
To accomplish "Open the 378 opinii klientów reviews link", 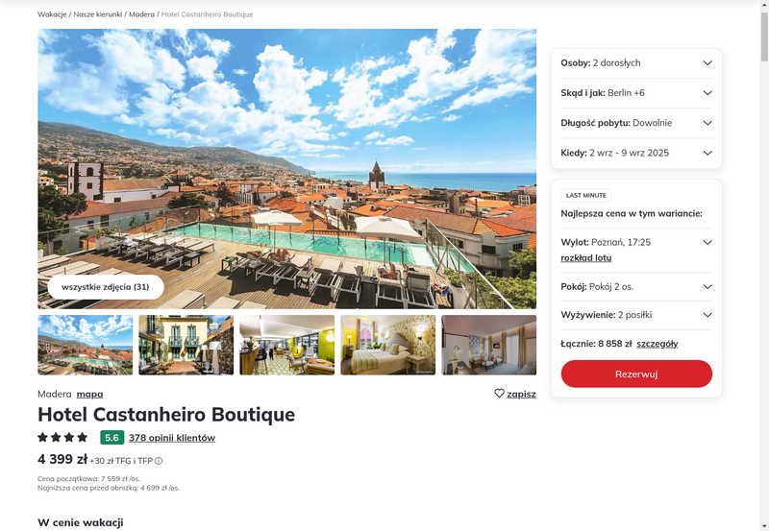I will (172, 438).
